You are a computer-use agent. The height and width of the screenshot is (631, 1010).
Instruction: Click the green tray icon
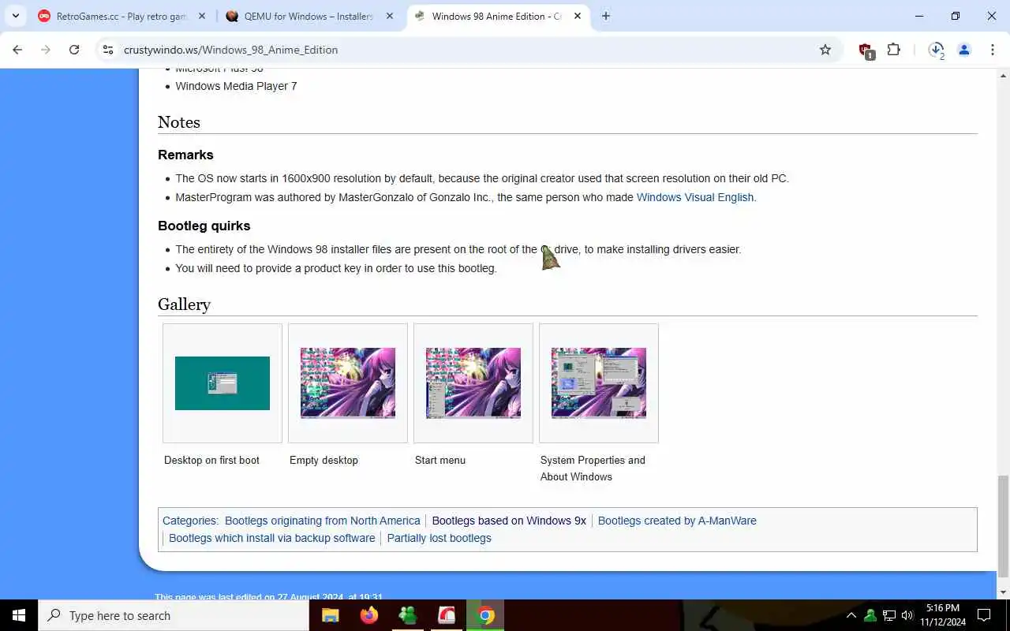(x=870, y=615)
